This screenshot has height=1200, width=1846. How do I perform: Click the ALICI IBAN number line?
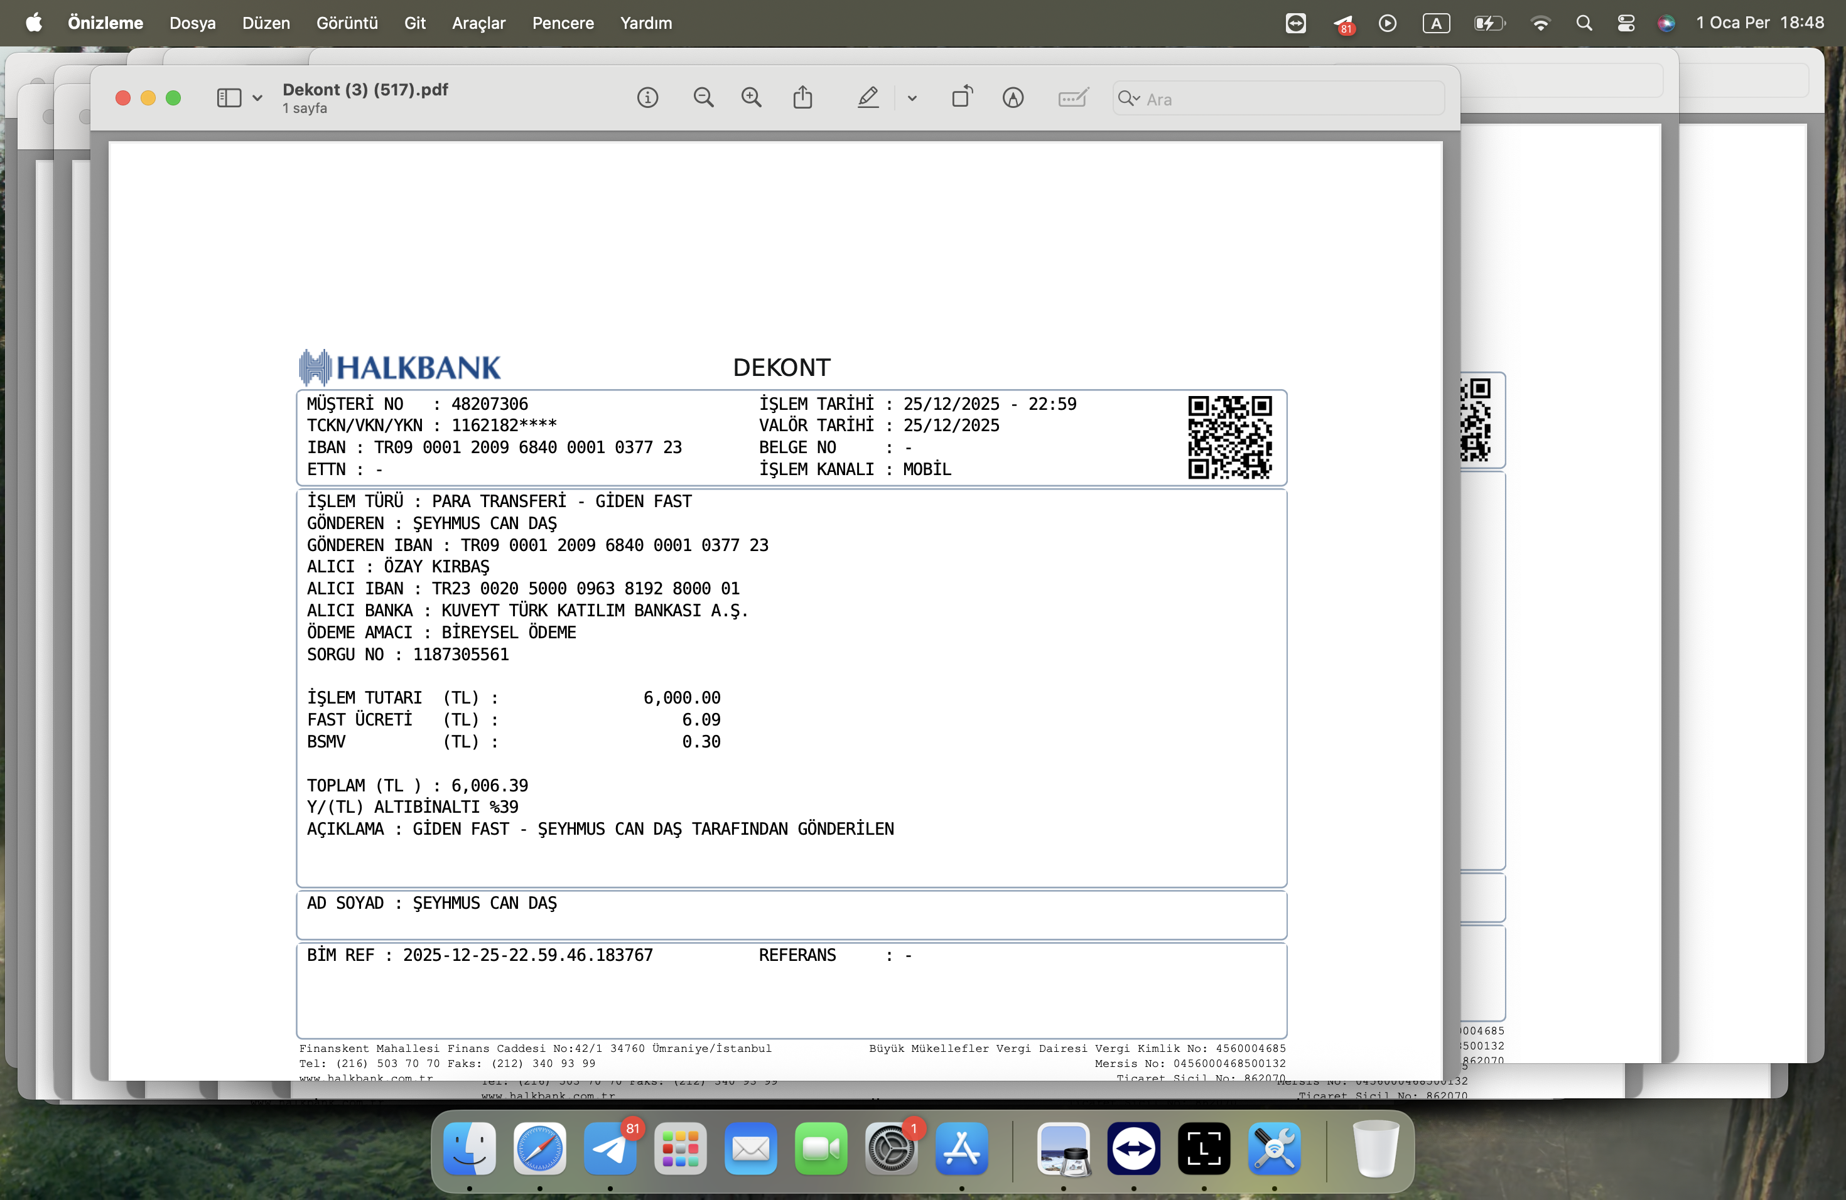(524, 588)
